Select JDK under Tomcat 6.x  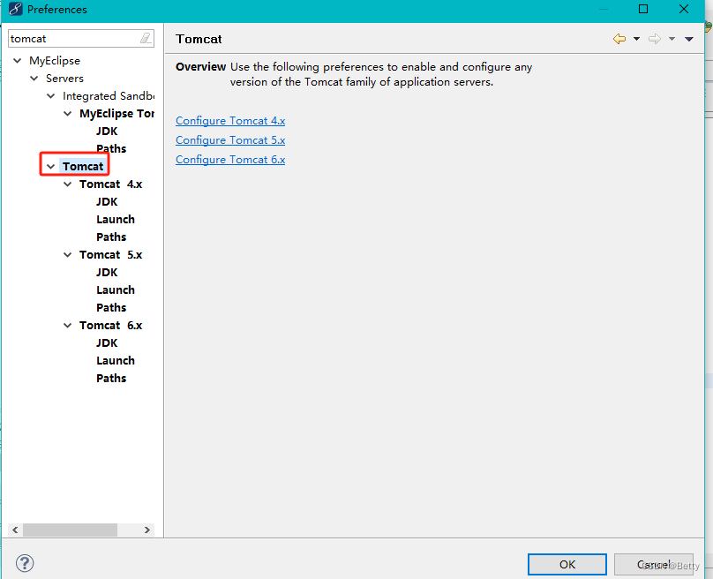click(107, 343)
